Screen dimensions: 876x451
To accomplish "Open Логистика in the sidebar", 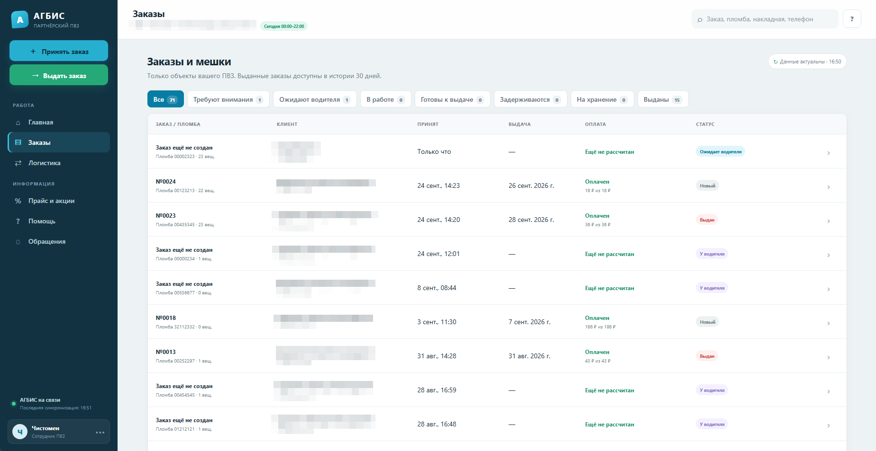I will point(59,163).
